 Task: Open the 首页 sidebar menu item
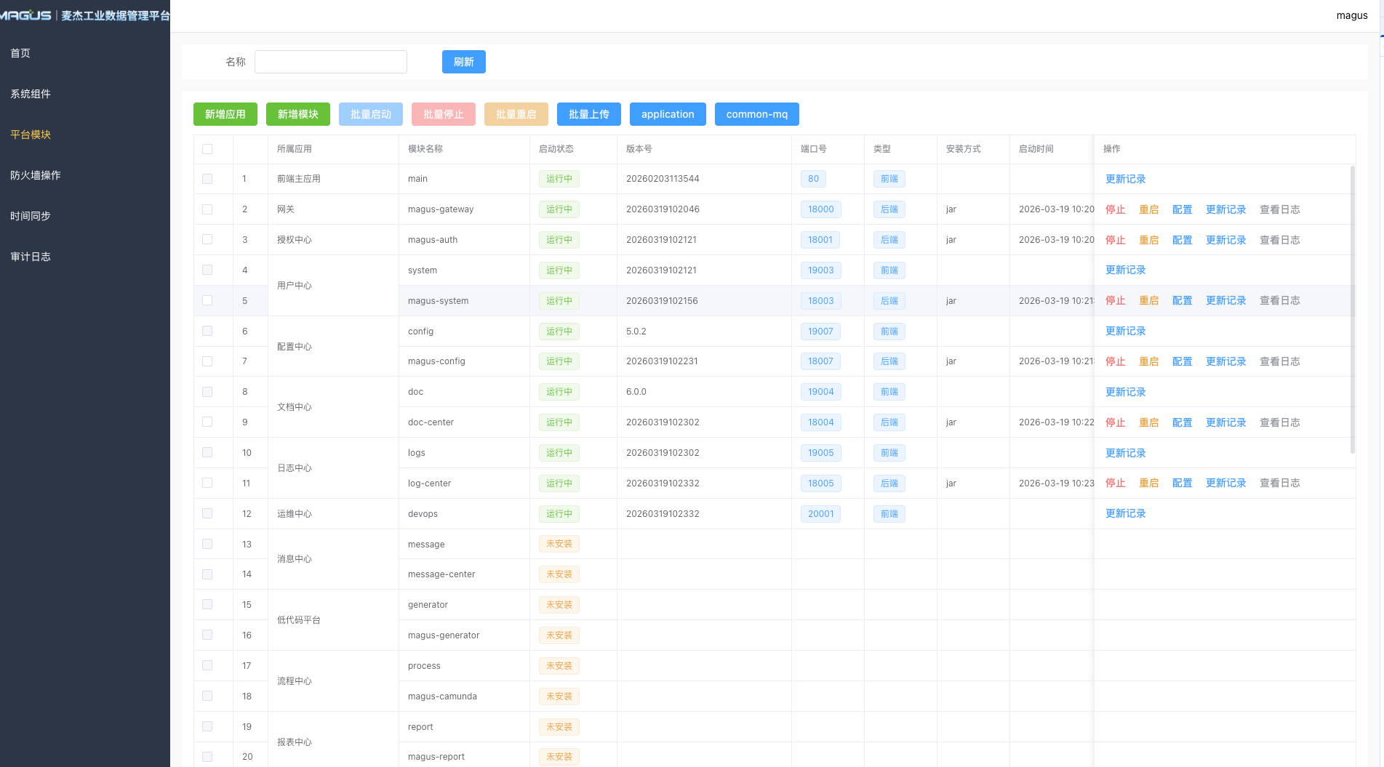click(20, 53)
